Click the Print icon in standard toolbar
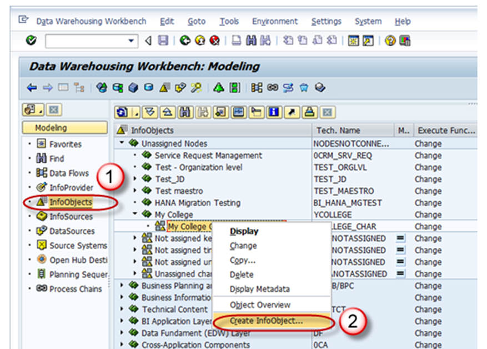Image resolution: width=487 pixels, height=349 pixels. (x=236, y=41)
